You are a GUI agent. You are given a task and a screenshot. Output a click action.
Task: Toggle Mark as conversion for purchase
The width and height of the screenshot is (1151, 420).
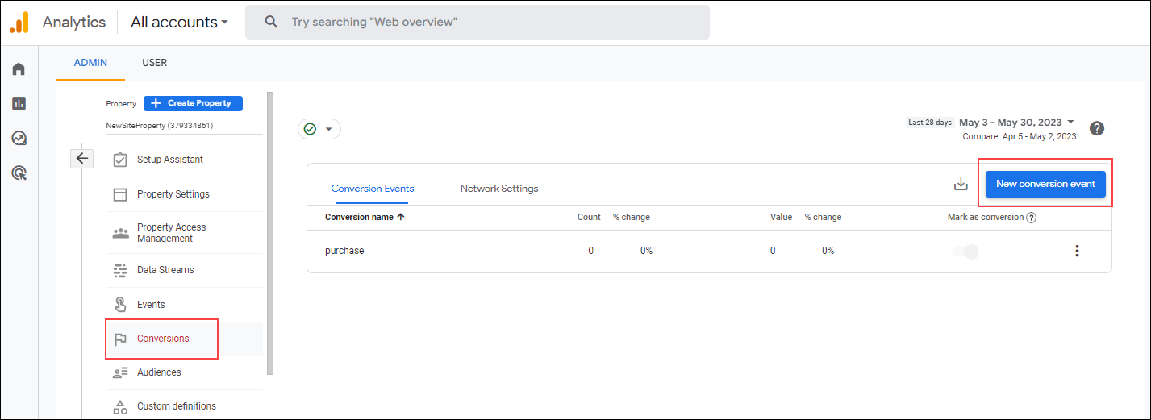(x=966, y=252)
